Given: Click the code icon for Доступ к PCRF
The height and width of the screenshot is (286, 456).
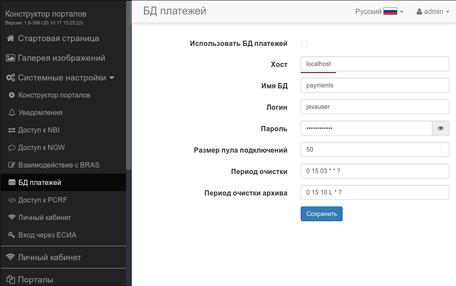Looking at the screenshot, I should click(12, 200).
